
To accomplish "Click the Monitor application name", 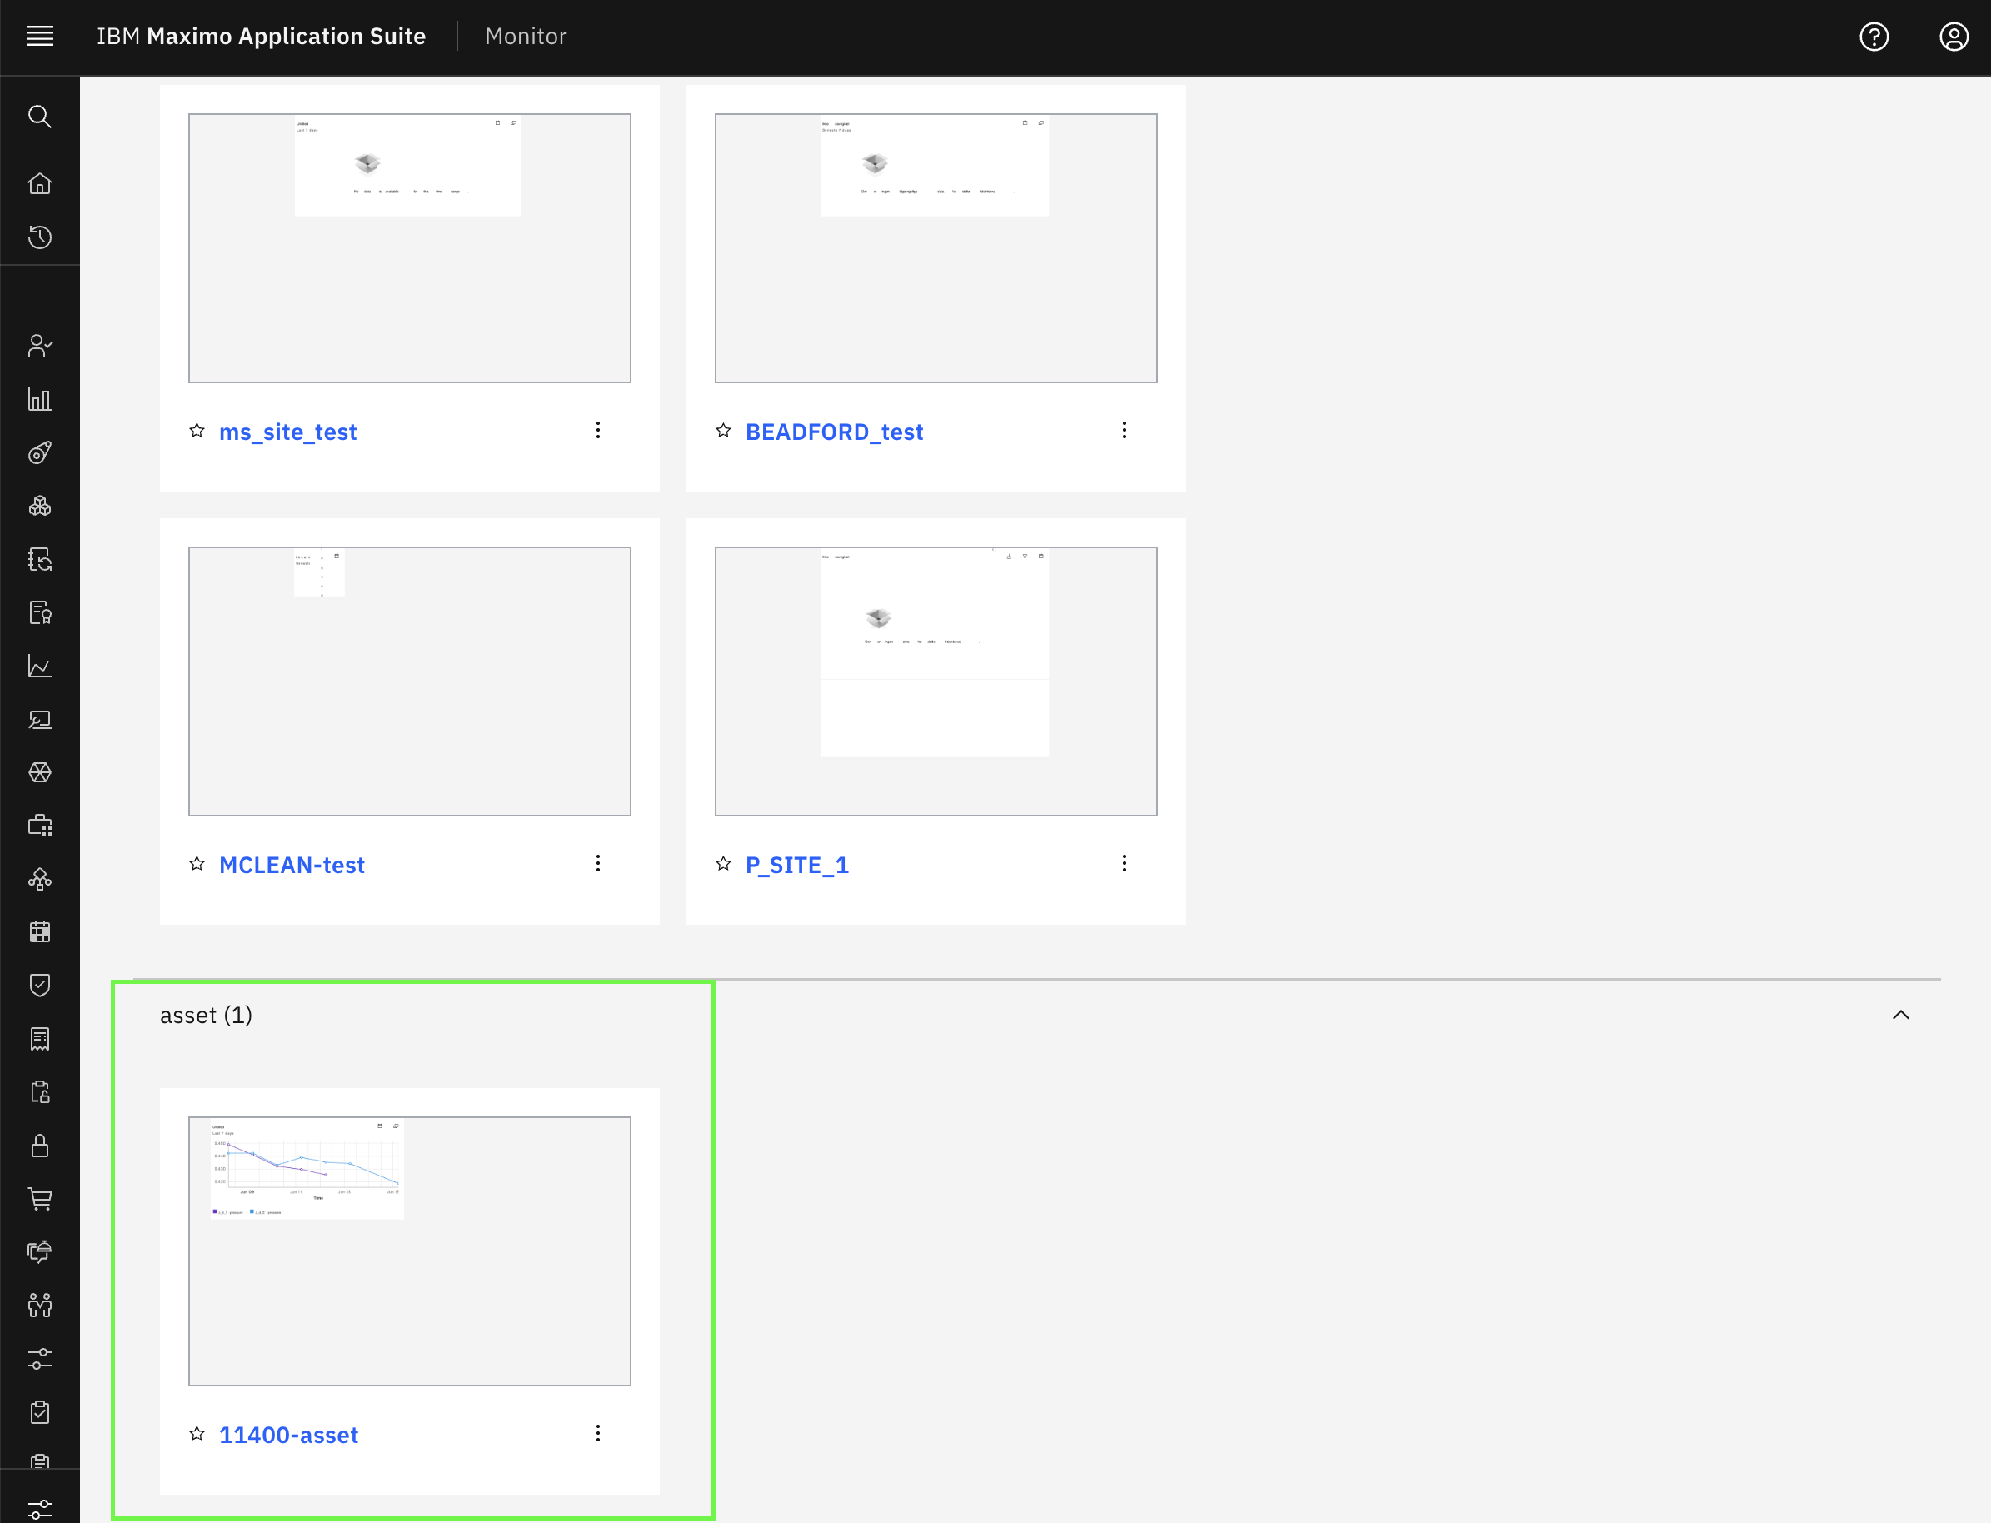I will click(x=526, y=37).
